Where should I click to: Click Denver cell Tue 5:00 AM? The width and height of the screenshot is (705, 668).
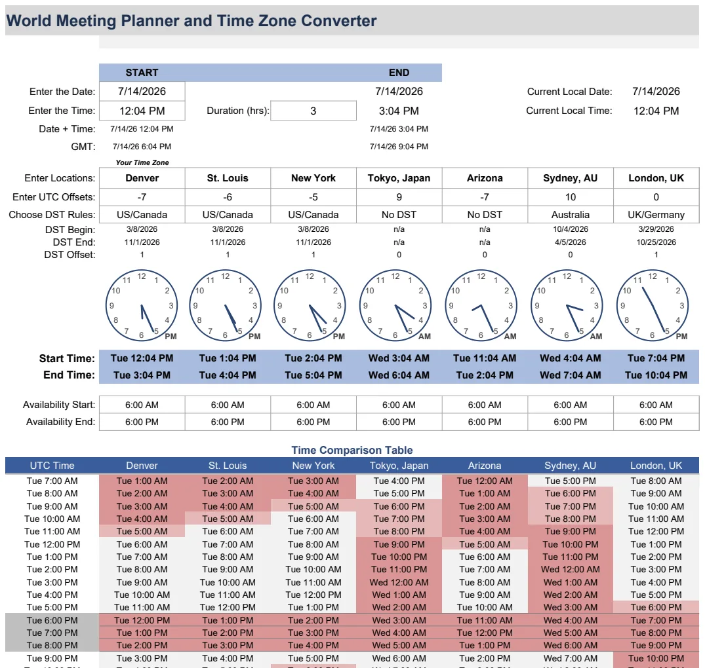(x=142, y=532)
